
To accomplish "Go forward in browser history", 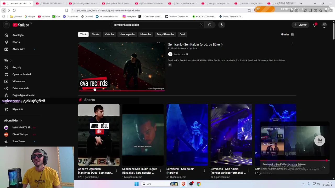I will click(x=9, y=10).
